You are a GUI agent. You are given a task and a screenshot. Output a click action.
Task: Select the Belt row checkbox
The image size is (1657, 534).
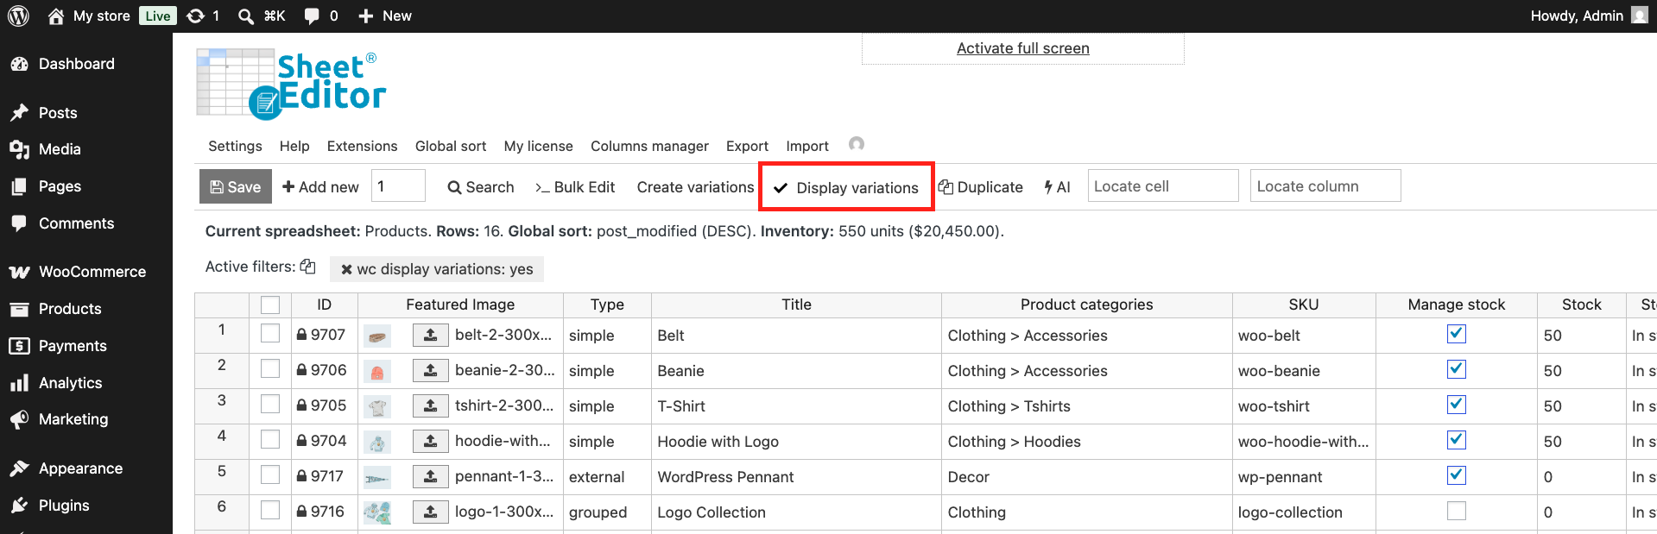pos(270,333)
